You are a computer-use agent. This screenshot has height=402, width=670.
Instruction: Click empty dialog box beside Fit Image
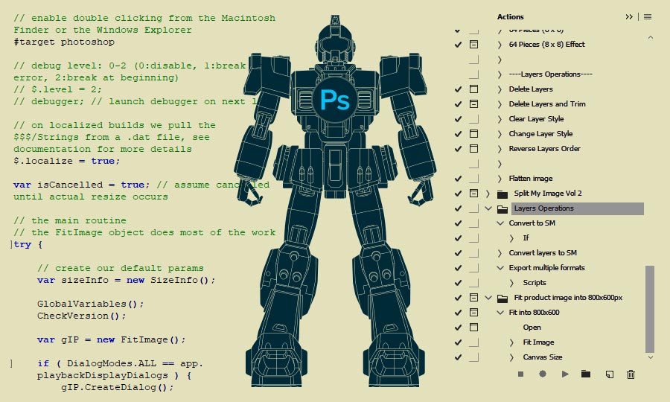473,342
